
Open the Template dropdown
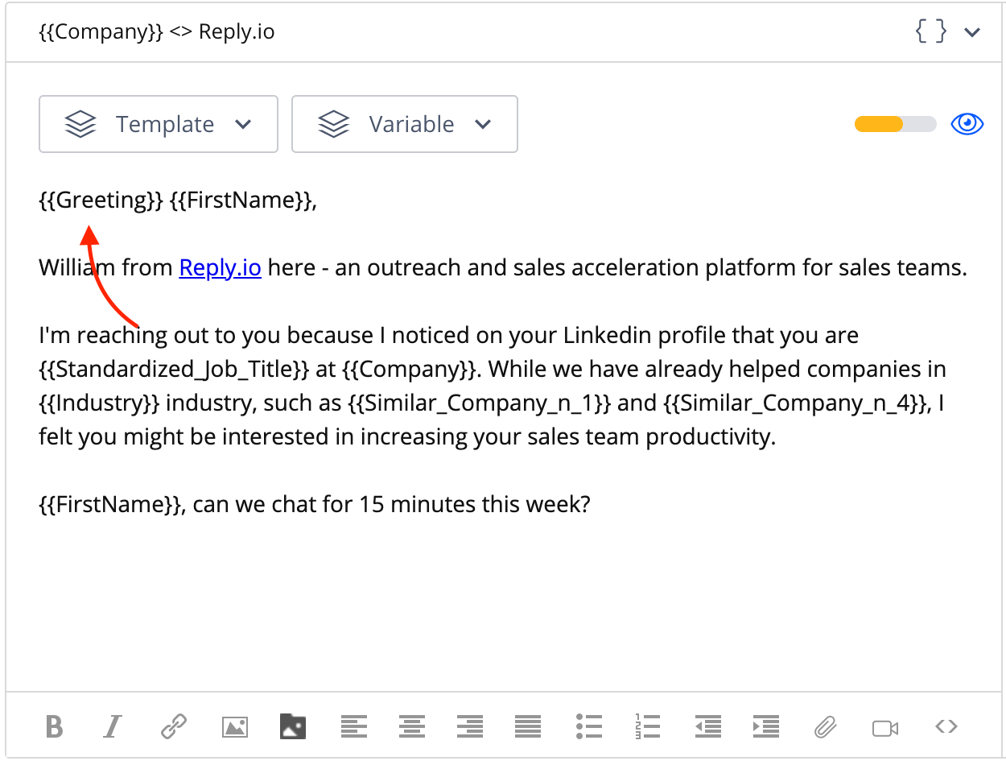159,124
